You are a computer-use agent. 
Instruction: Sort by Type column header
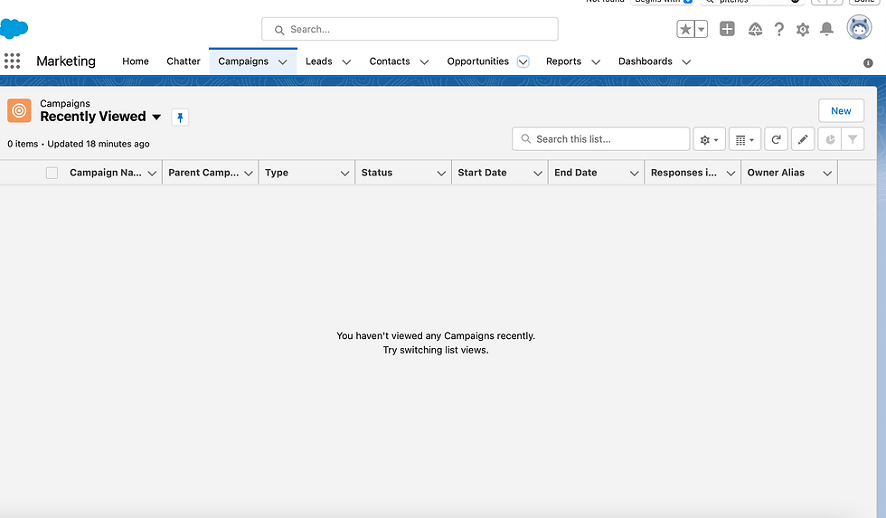pyautogui.click(x=277, y=173)
